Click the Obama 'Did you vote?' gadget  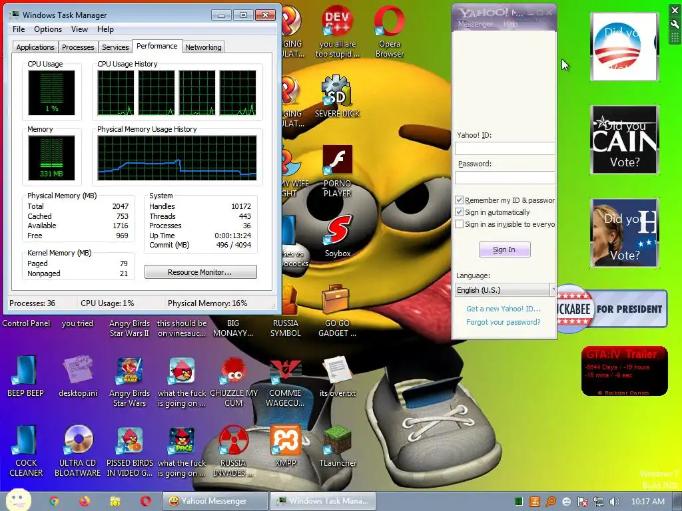pyautogui.click(x=624, y=47)
